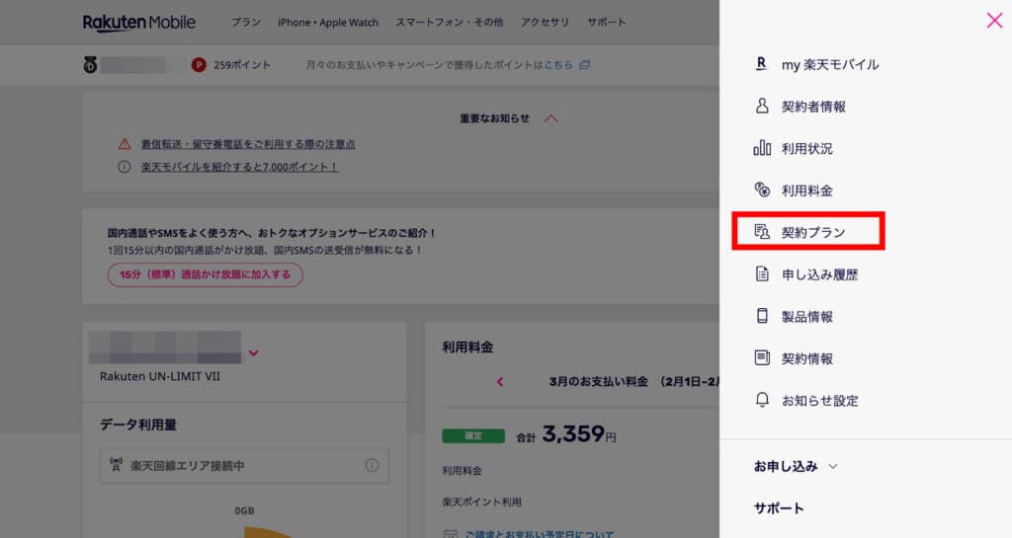Image resolution: width=1012 pixels, height=538 pixels.
Task: Open 契約者情報 in the side menu
Action: (813, 107)
